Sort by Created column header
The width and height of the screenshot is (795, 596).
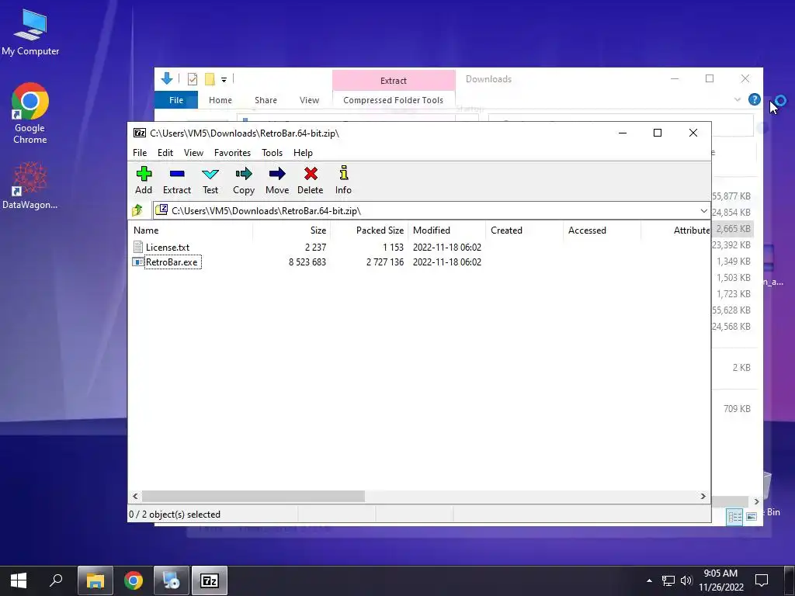(x=524, y=230)
